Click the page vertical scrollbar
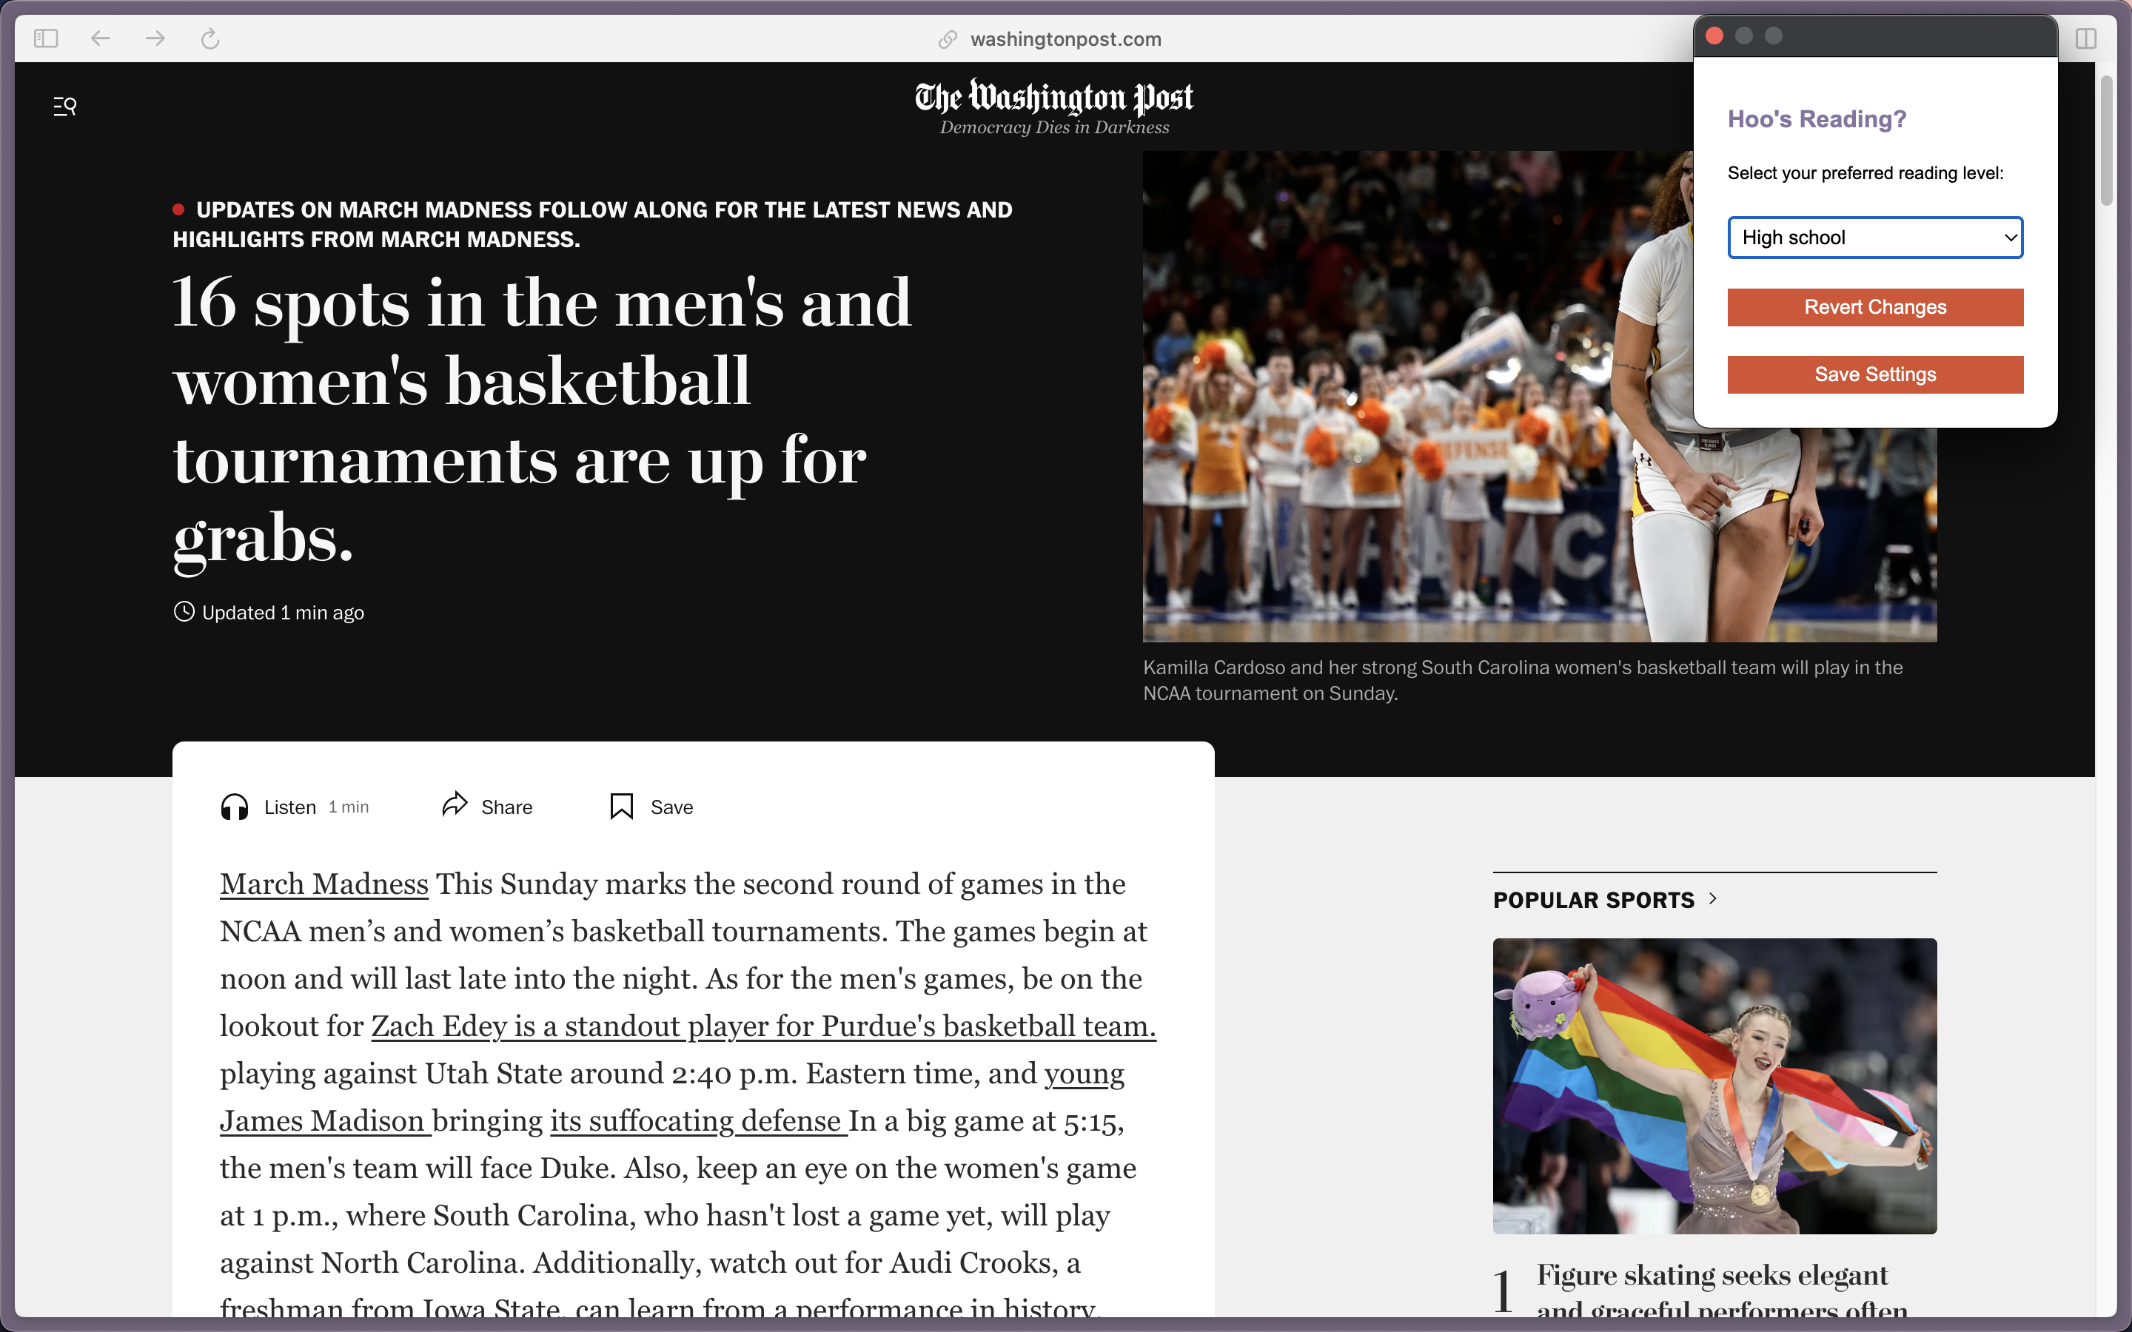The height and width of the screenshot is (1332, 2132). coord(2105,141)
